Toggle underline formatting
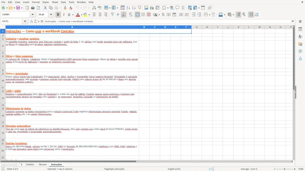The height and width of the screenshot is (171, 305). tap(69, 15)
